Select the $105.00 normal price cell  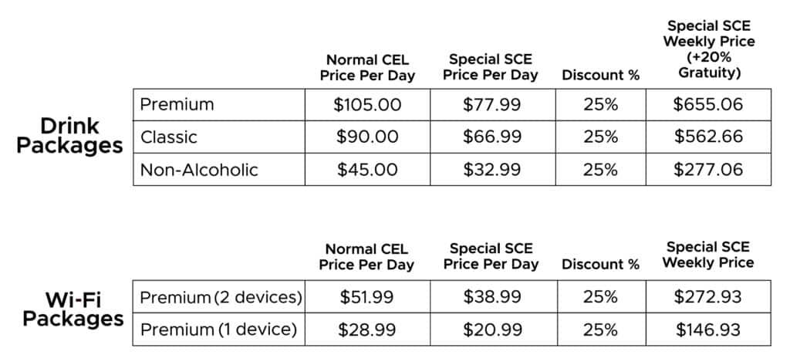(366, 104)
